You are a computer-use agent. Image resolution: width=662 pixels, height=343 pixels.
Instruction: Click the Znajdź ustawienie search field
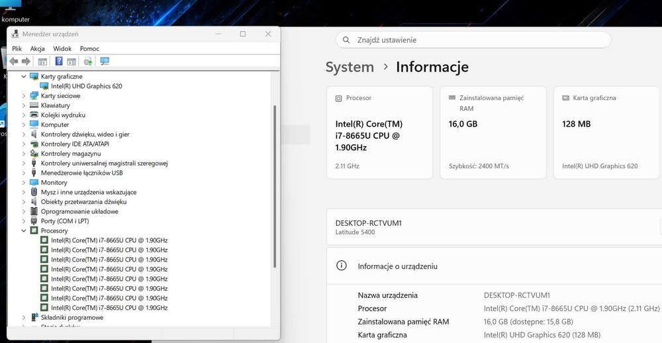tap(473, 40)
